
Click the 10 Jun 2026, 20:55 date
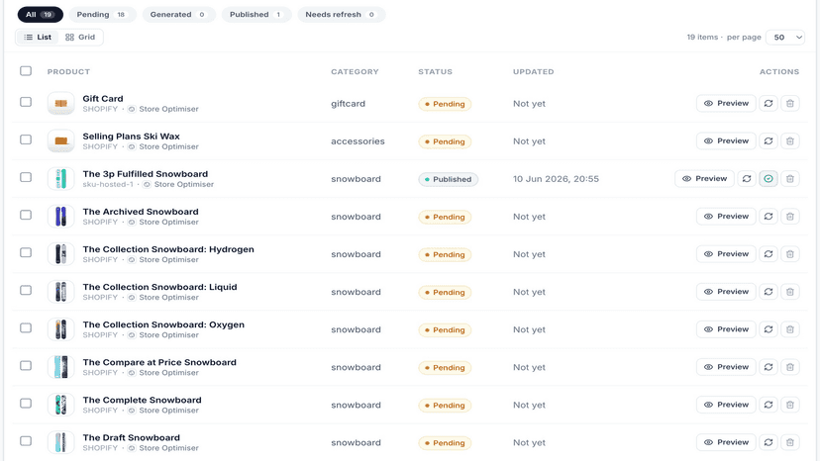(556, 179)
